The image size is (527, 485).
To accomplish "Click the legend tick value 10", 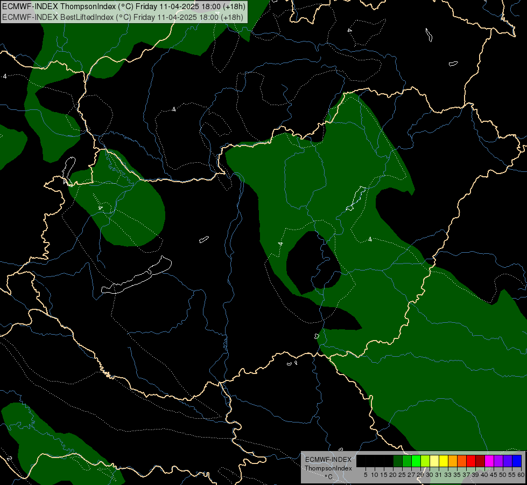I will pyautogui.click(x=375, y=475).
